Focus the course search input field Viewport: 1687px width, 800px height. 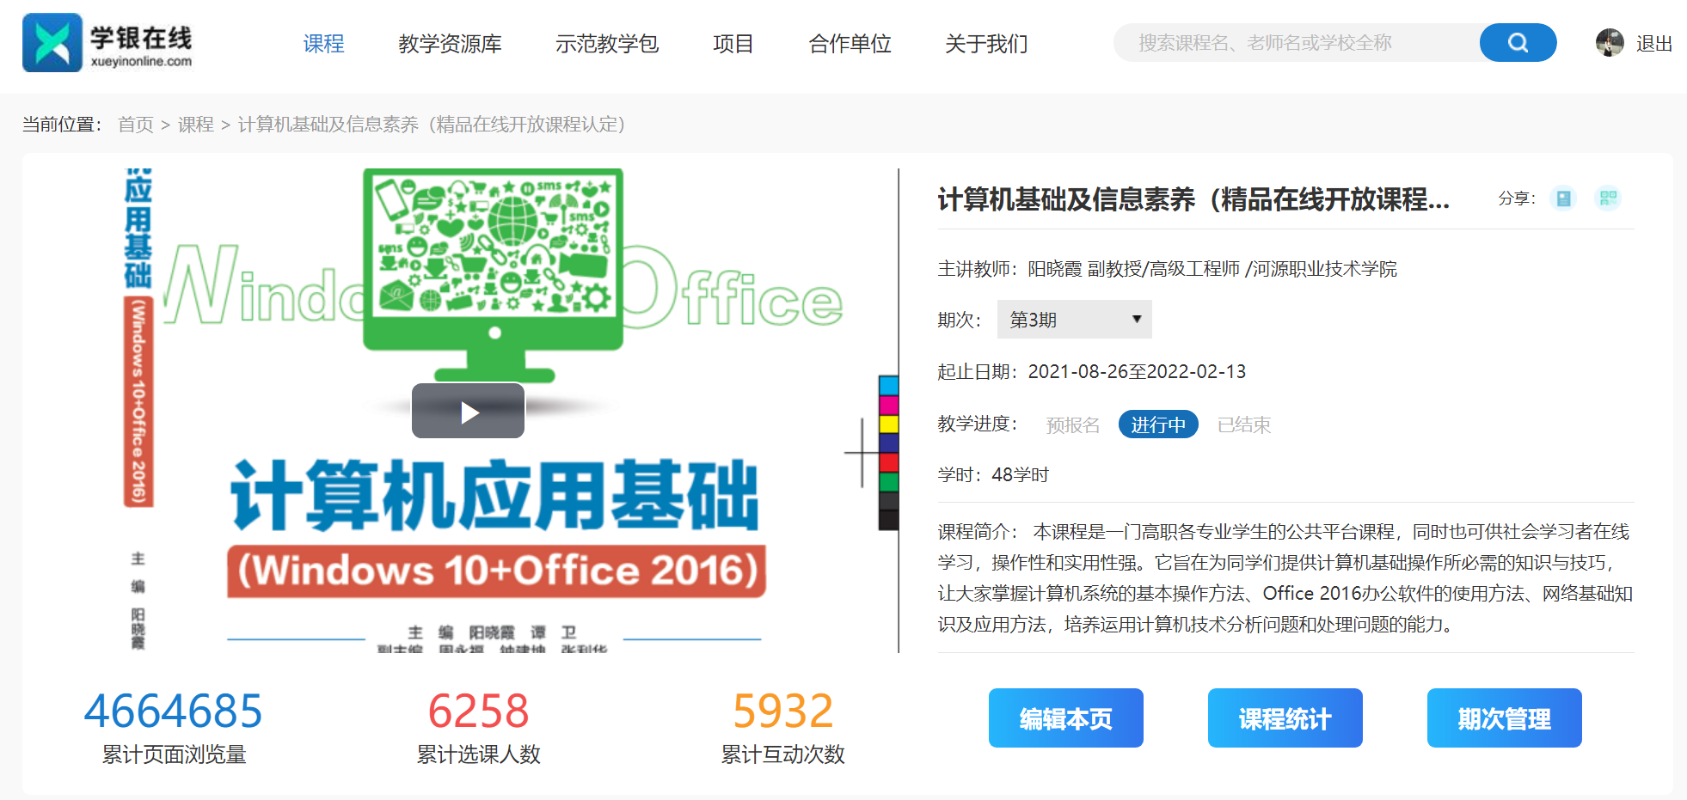(x=1297, y=42)
